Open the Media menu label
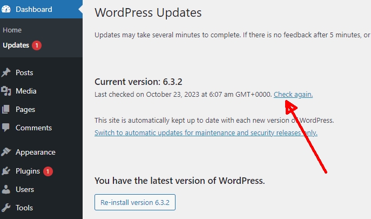 [x=26, y=91]
